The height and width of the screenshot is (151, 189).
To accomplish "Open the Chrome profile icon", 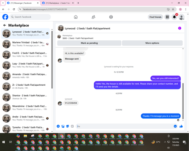I will [x=180, y=9].
